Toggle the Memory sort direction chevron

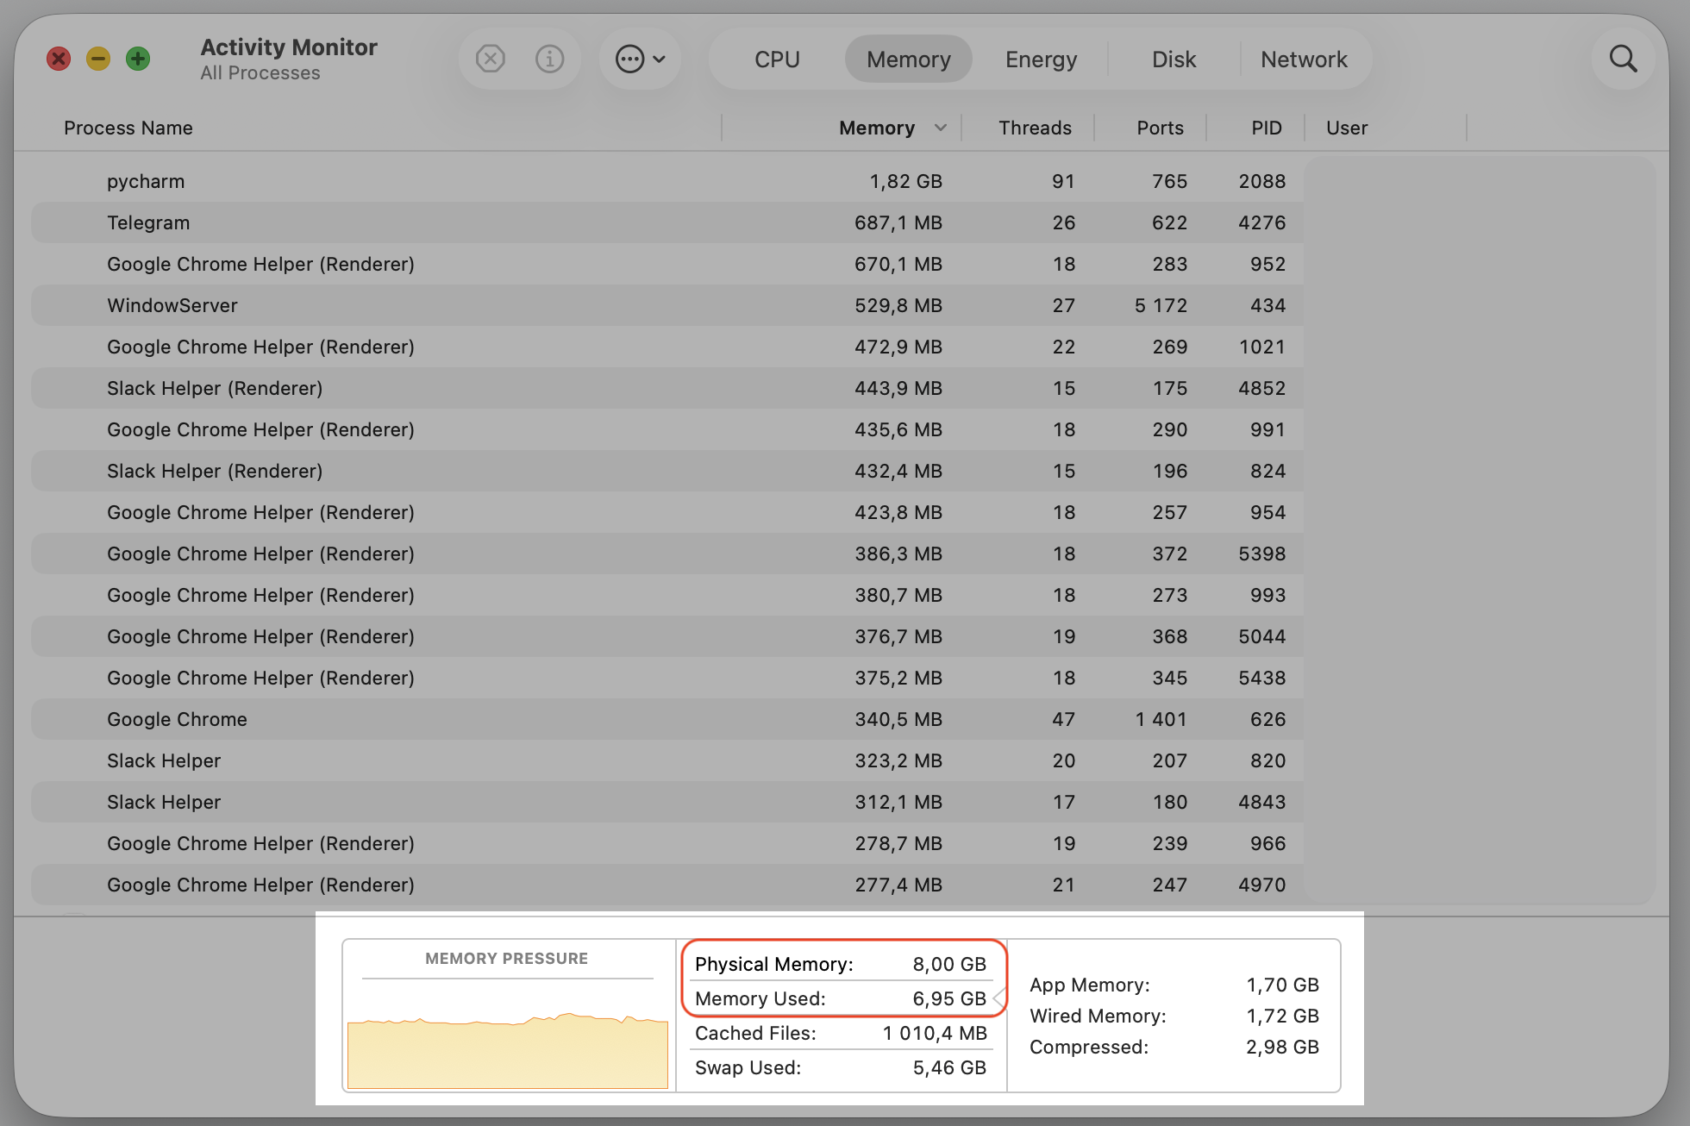[941, 128]
